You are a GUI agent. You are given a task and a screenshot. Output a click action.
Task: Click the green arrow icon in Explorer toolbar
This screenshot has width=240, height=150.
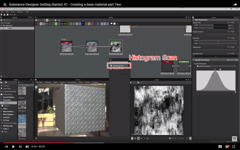coord(4,20)
